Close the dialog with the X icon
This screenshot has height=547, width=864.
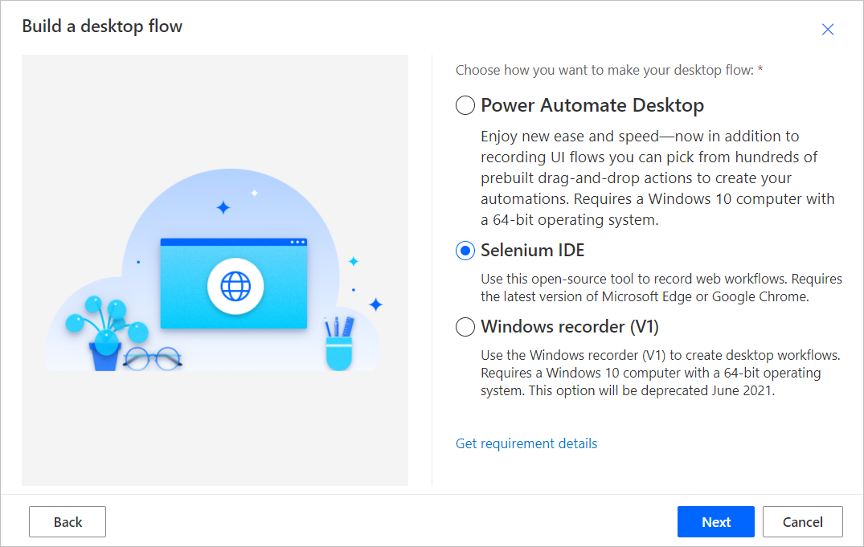(x=828, y=29)
